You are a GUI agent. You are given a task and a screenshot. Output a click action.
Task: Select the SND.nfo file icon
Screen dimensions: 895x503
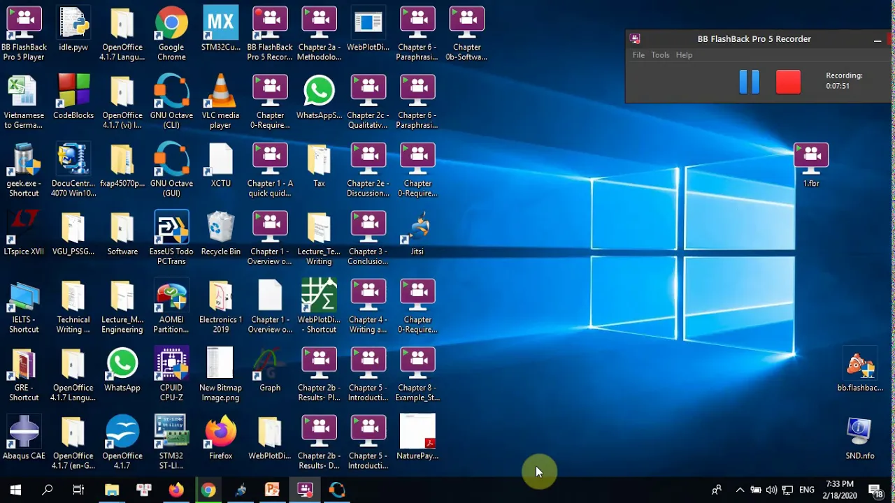click(860, 438)
